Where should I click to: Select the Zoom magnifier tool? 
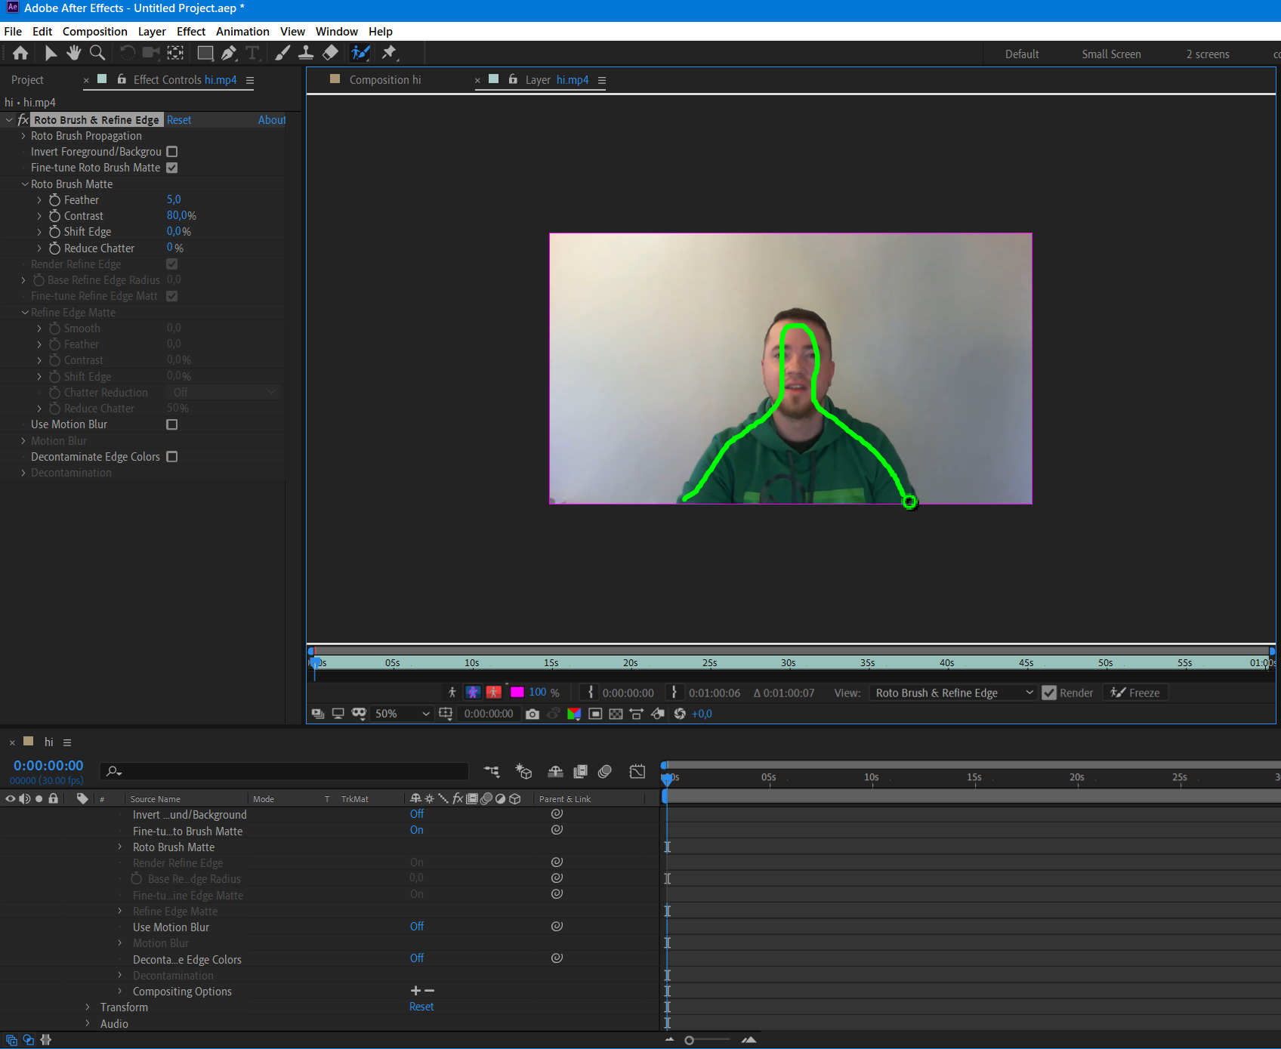[97, 53]
